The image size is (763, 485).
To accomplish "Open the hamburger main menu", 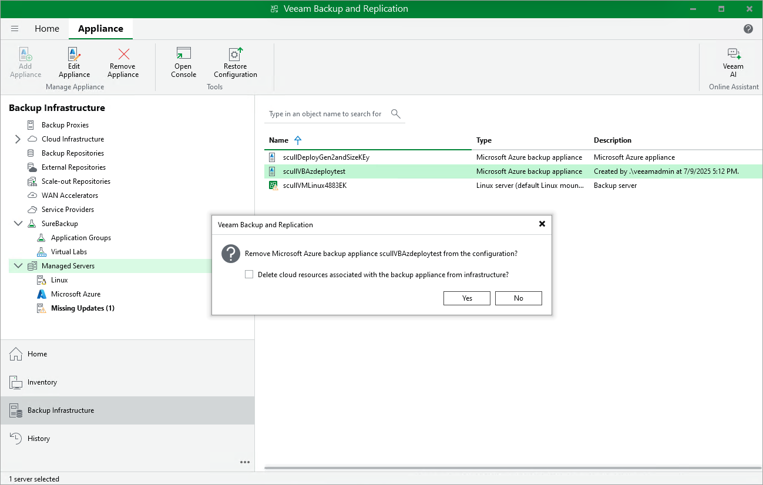I will point(15,29).
